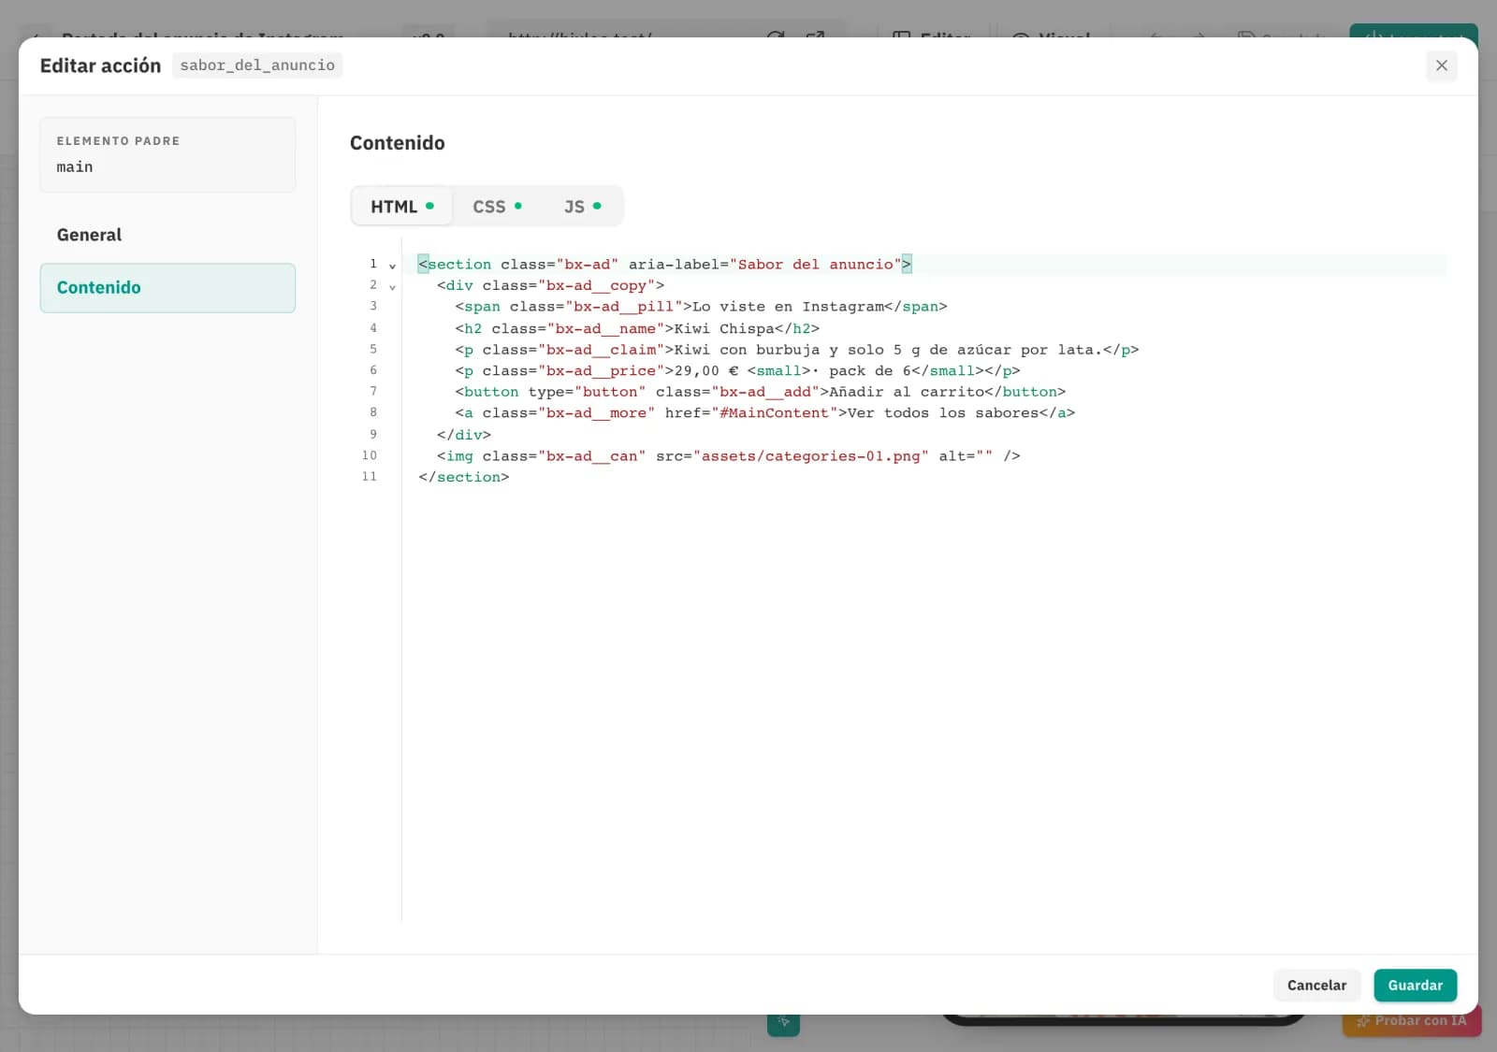Viewport: 1497px width, 1052px height.
Task: Click the bx-ad__claim paragraph line
Action: coord(796,350)
